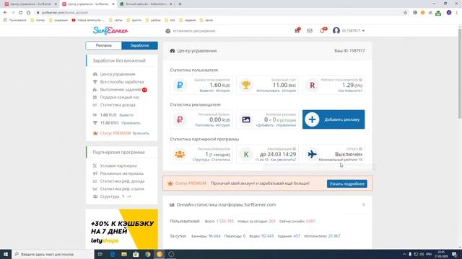Open File Explorer from the taskbar
The image size is (462, 259).
(x=124, y=254)
